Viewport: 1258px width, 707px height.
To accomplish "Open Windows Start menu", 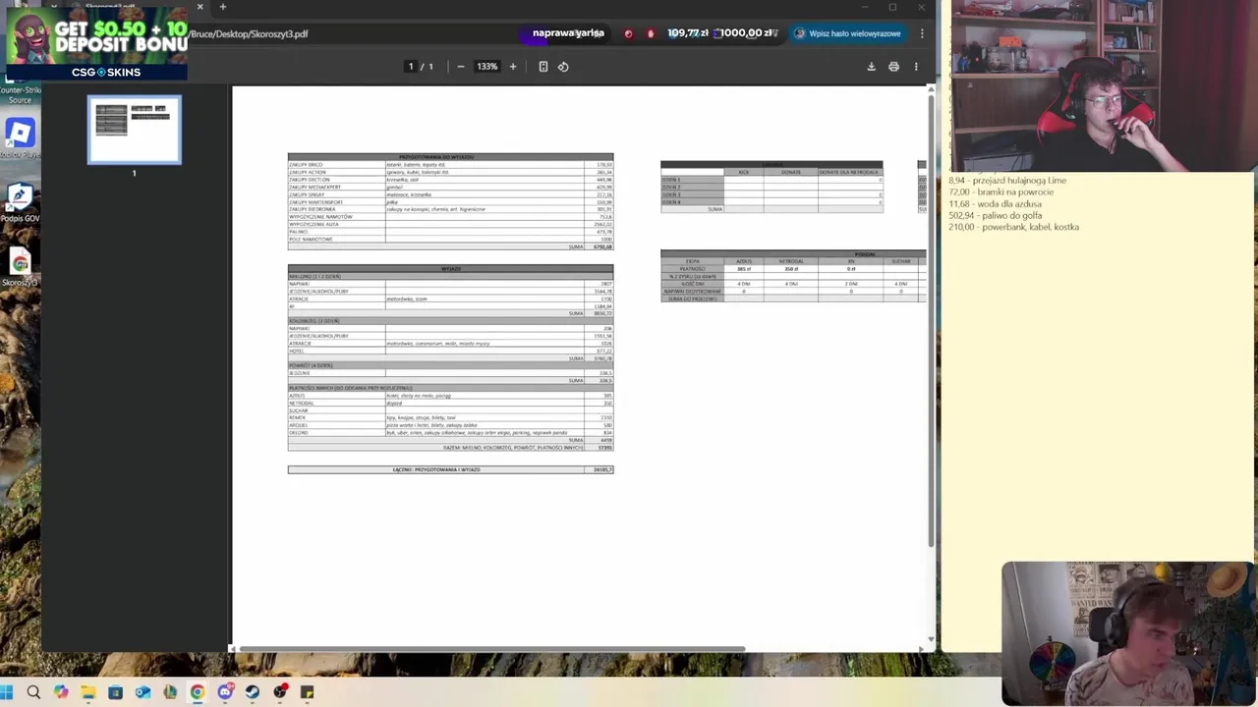I will (x=7, y=692).
